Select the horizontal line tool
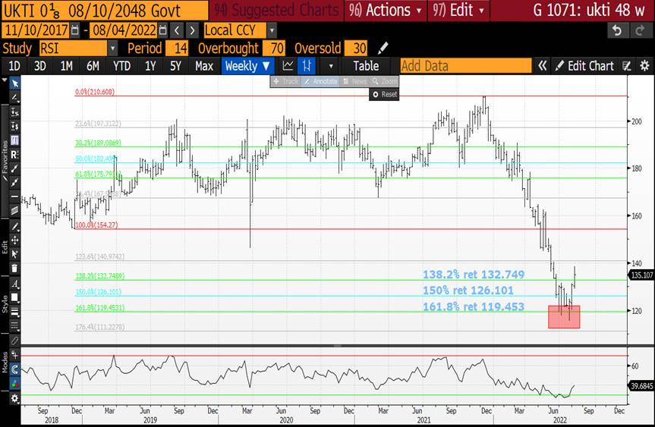Viewport: 655px width, 427px height. (14, 196)
